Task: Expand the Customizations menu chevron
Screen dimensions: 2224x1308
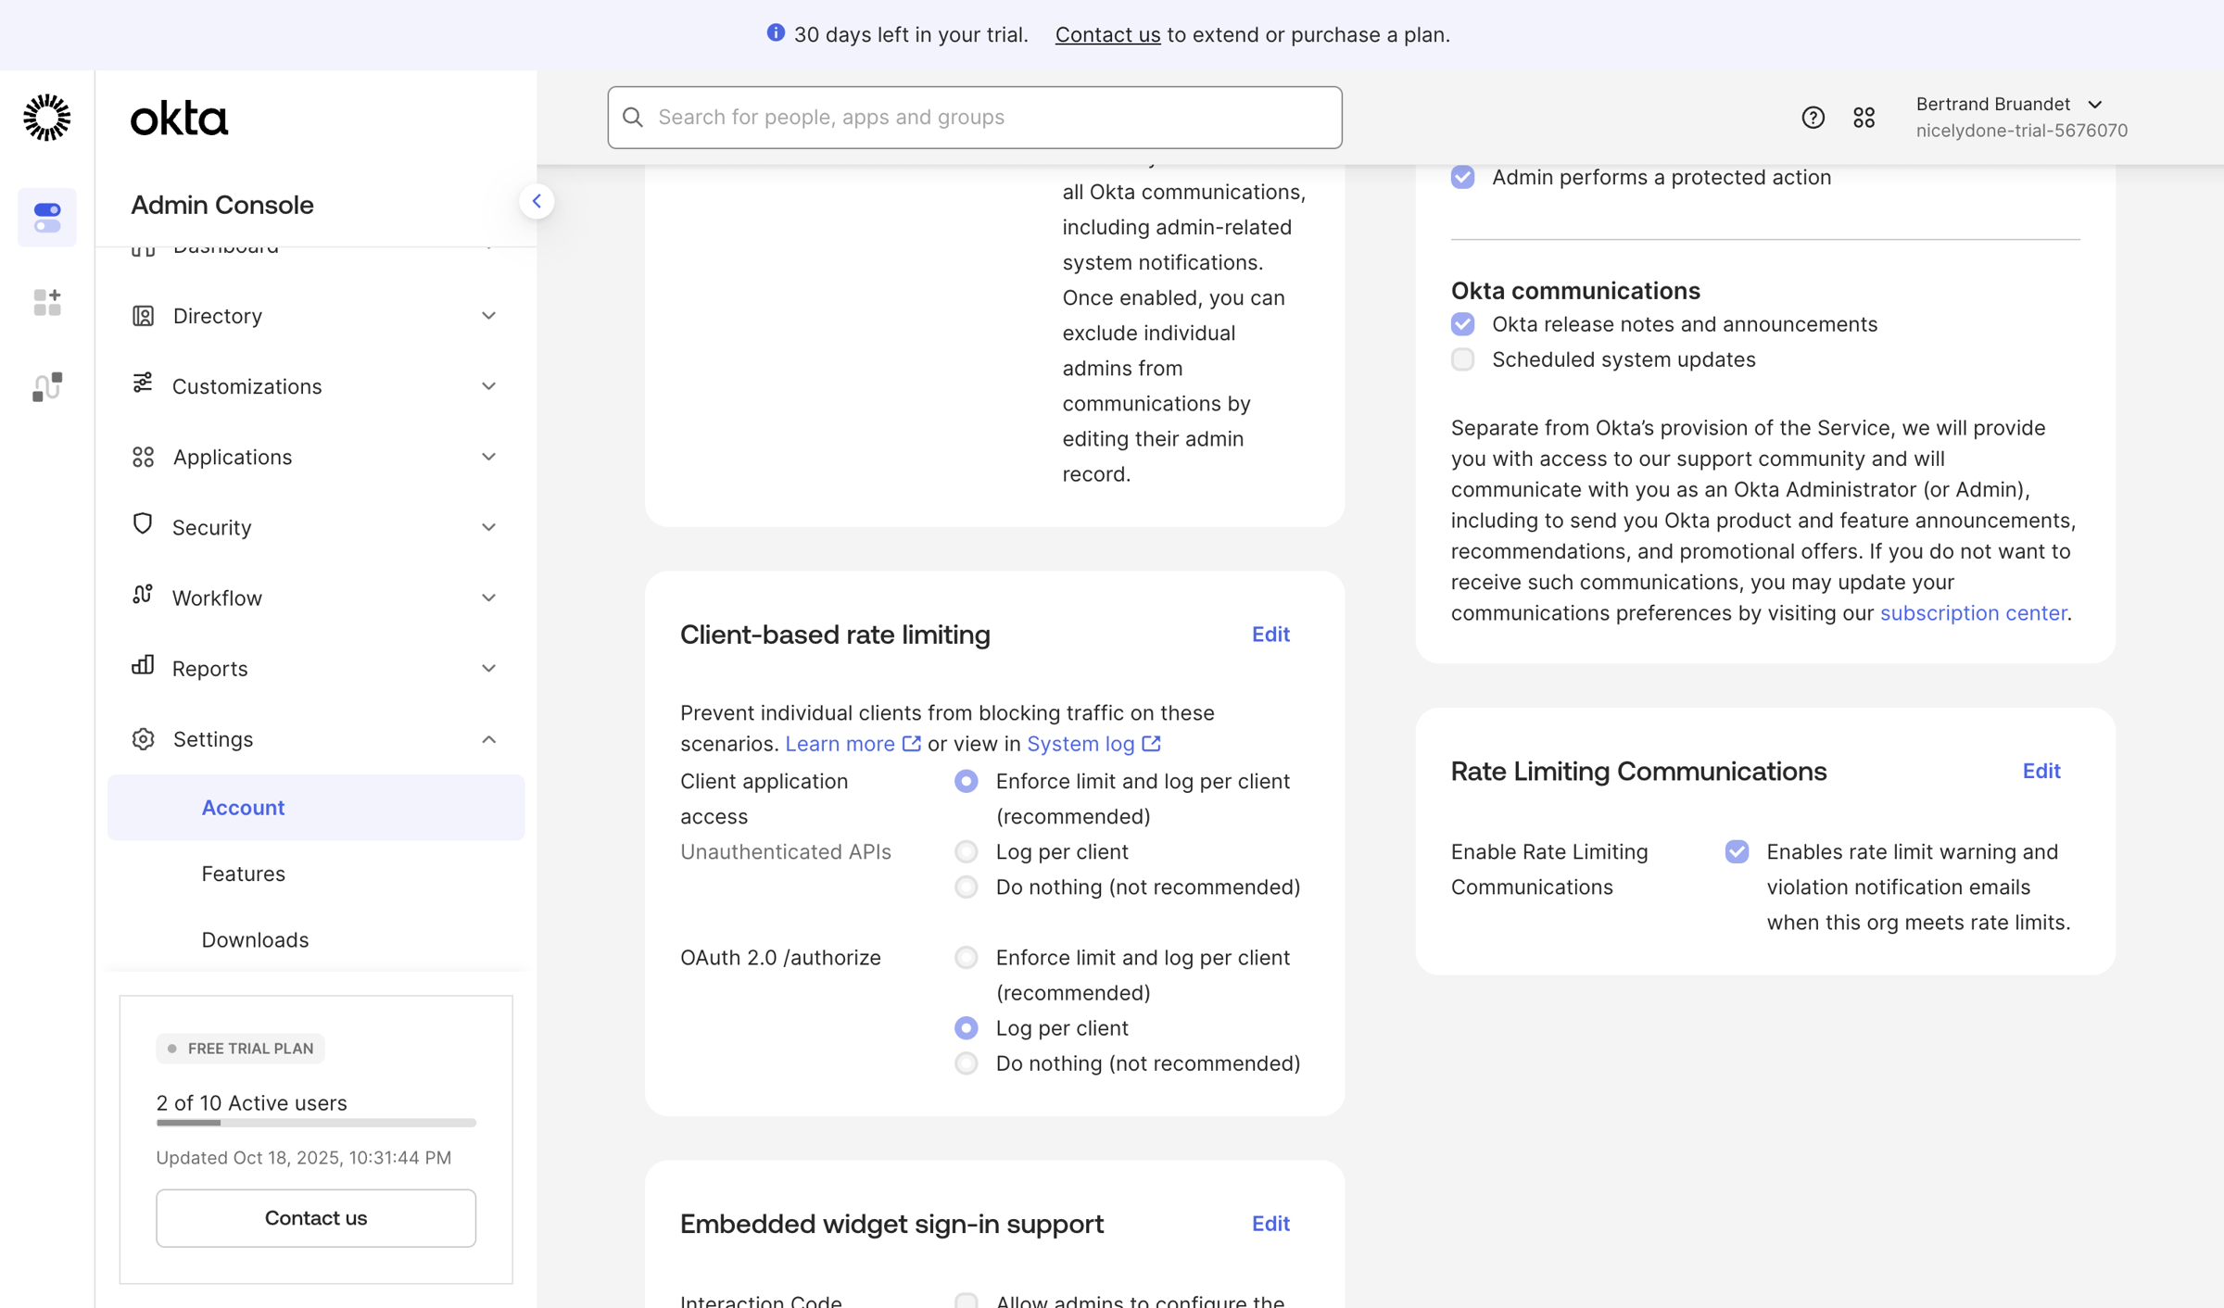Action: [x=488, y=386]
